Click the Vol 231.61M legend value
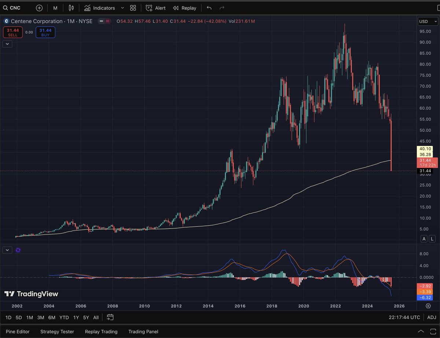 (x=242, y=21)
